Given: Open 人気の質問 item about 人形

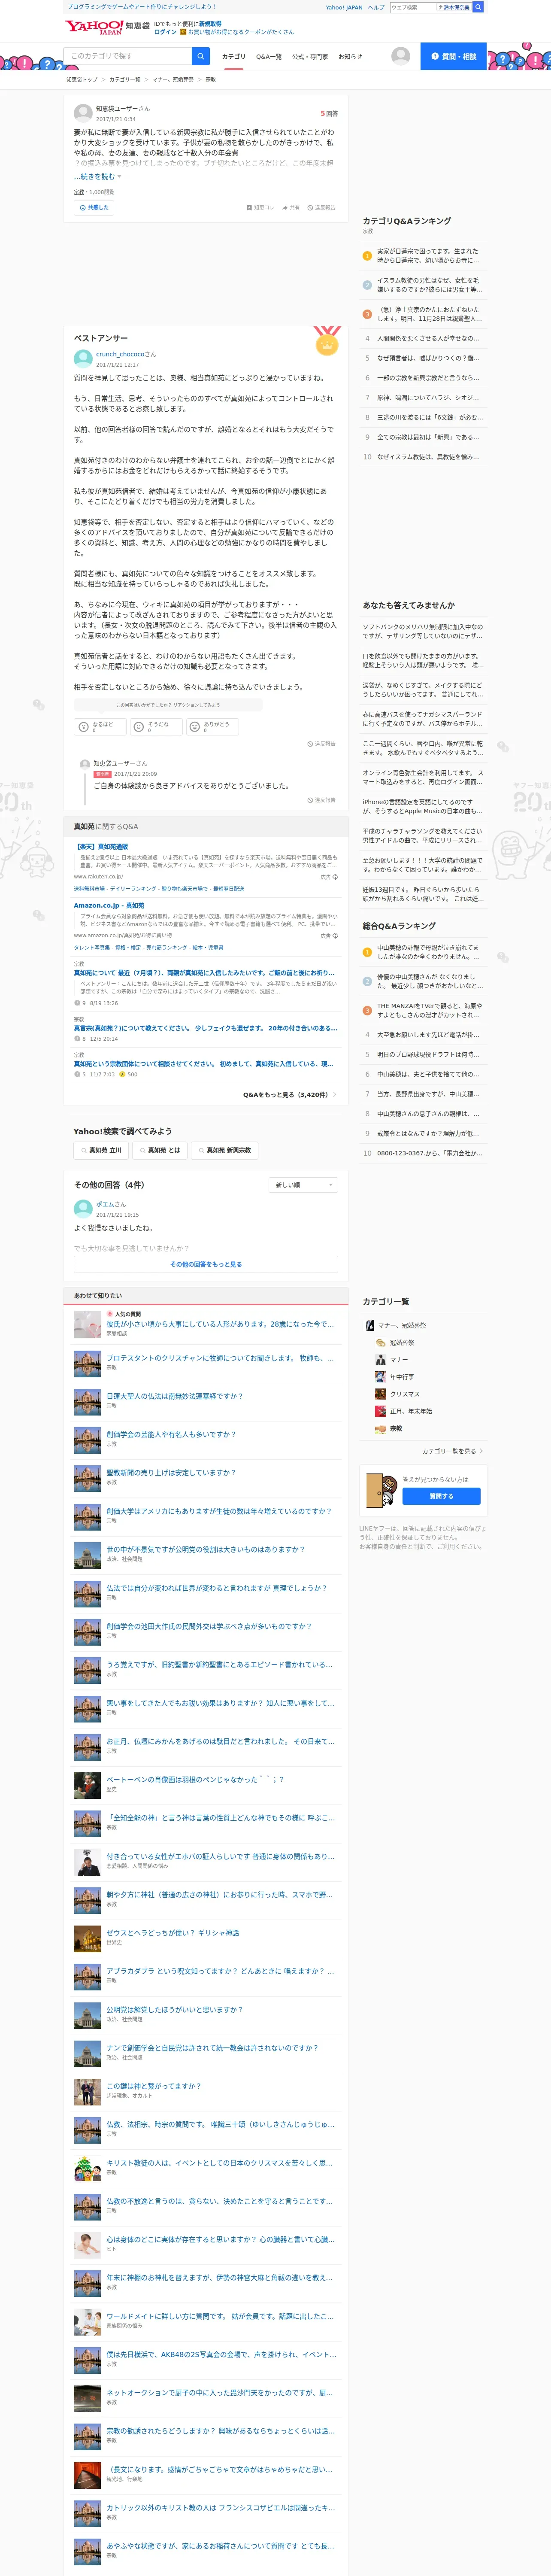Looking at the screenshot, I should click(220, 1324).
